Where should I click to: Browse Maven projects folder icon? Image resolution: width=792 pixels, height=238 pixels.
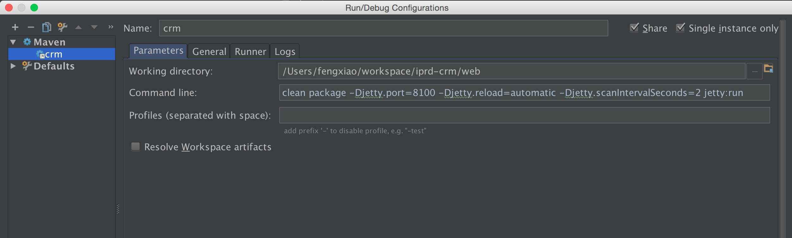(768, 68)
